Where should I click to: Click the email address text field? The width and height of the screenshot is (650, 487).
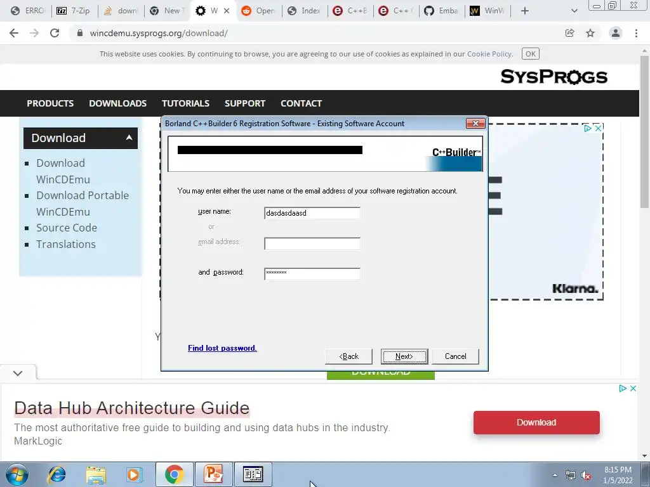click(312, 243)
